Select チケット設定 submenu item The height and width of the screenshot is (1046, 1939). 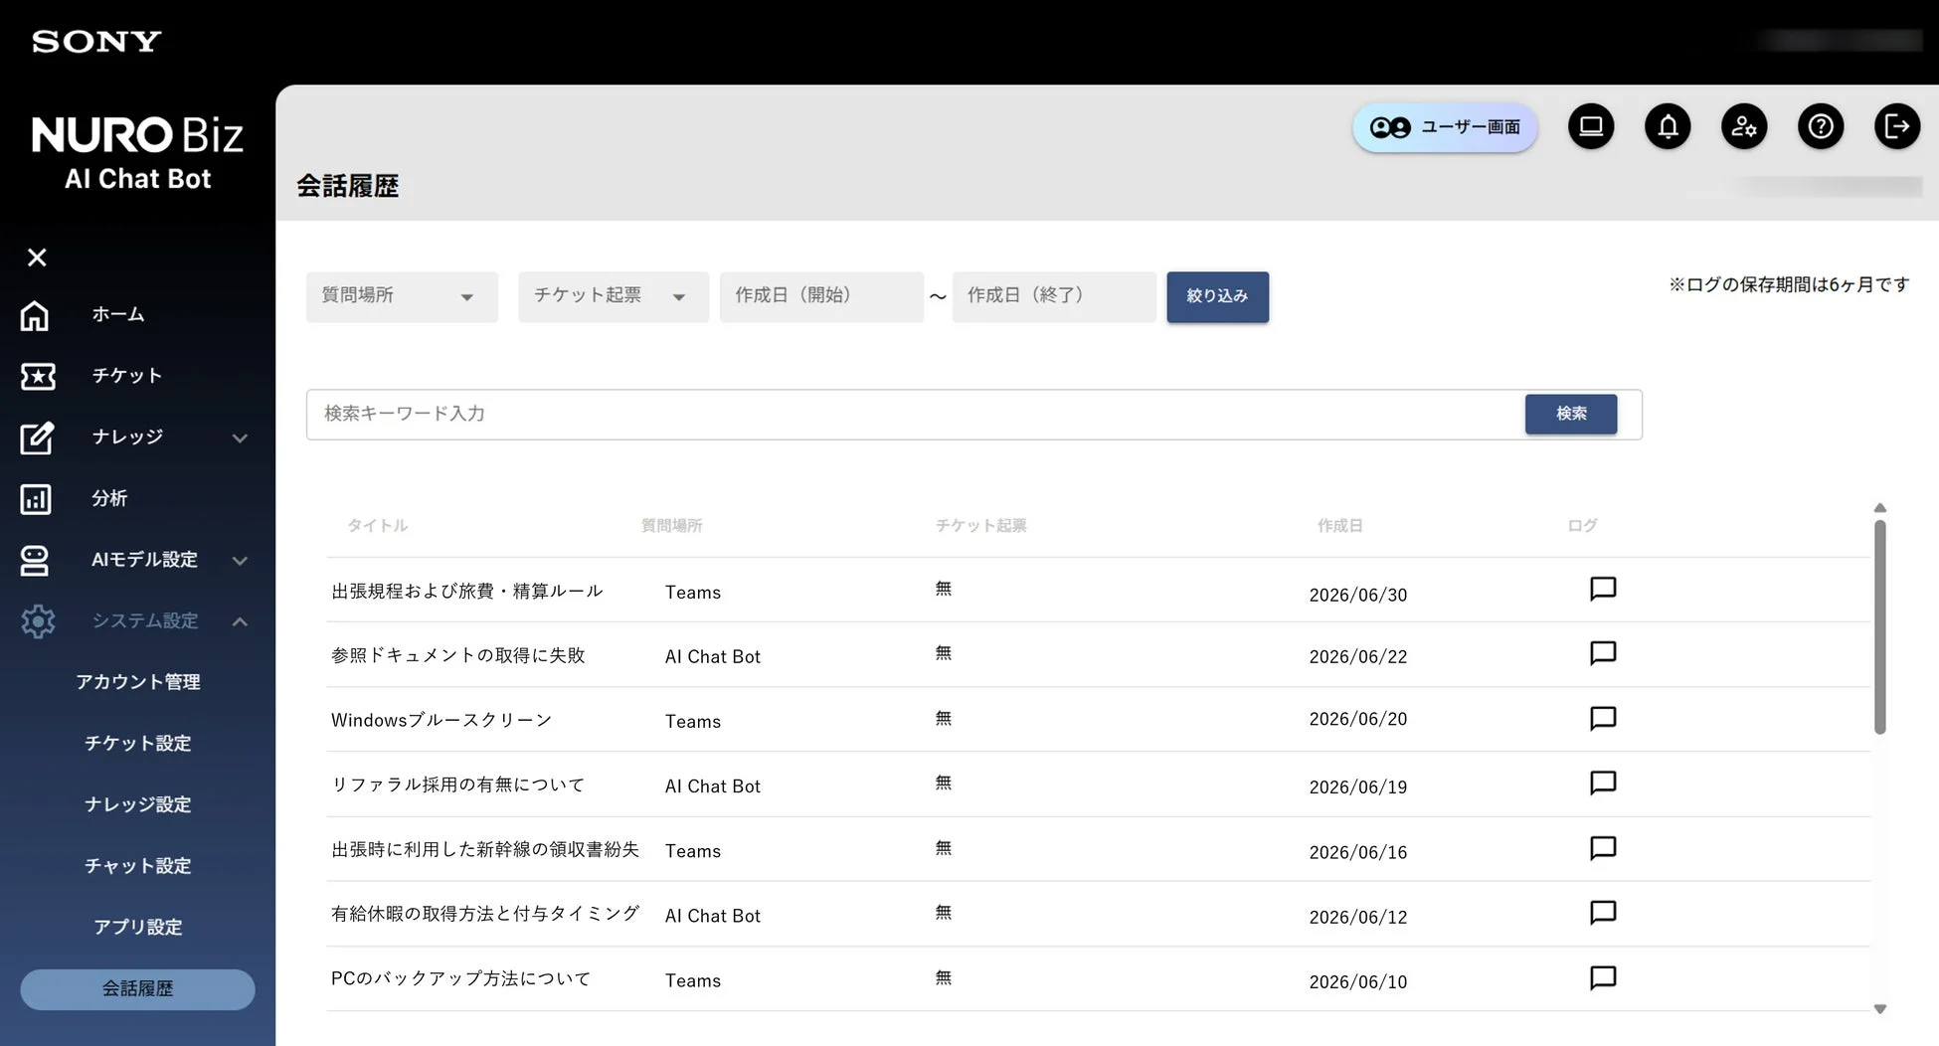click(x=138, y=744)
